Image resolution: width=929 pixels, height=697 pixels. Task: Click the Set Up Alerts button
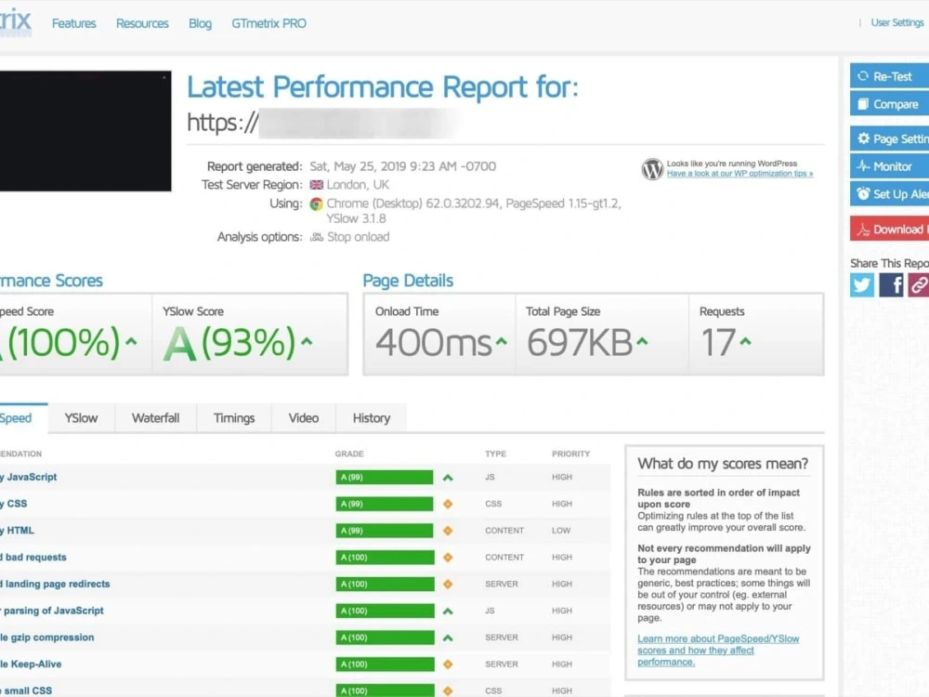(x=889, y=194)
